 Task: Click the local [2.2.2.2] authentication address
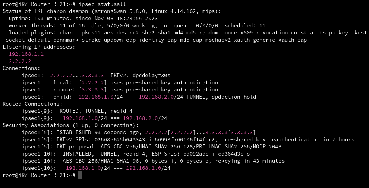[x=93, y=83]
